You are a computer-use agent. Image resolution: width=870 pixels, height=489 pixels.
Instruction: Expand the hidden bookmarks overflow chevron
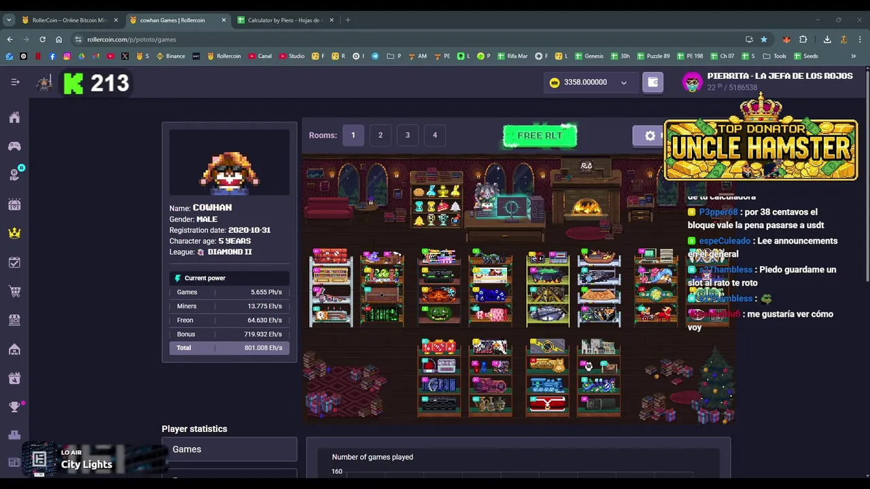click(854, 56)
